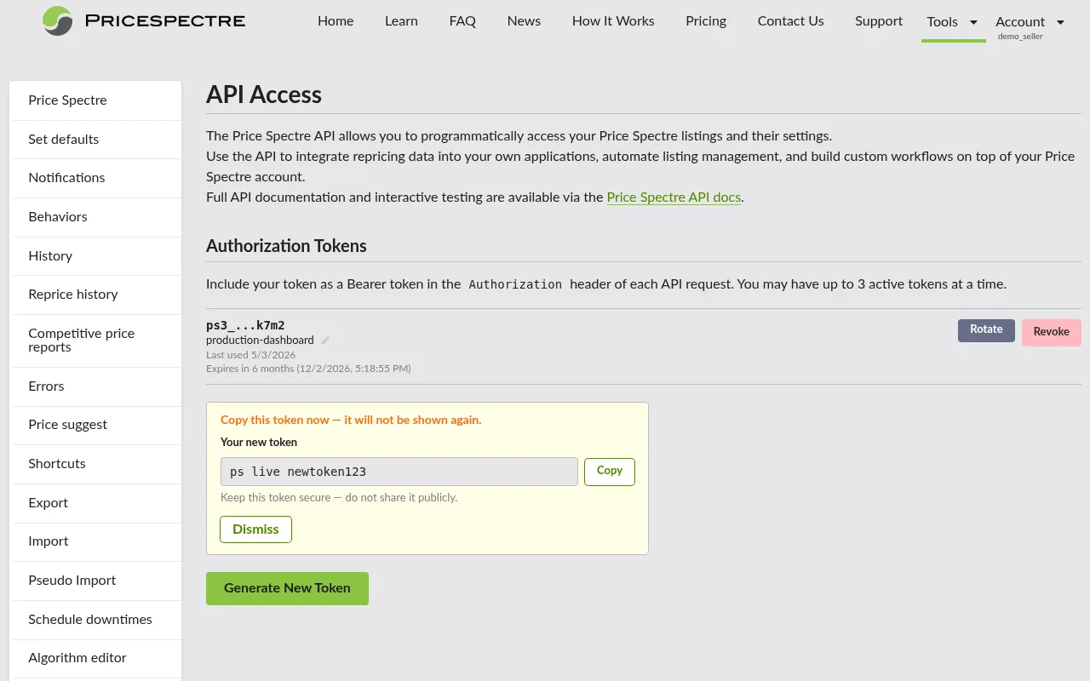
Task: Expand the Tools dropdown arrow
Action: 974,22
